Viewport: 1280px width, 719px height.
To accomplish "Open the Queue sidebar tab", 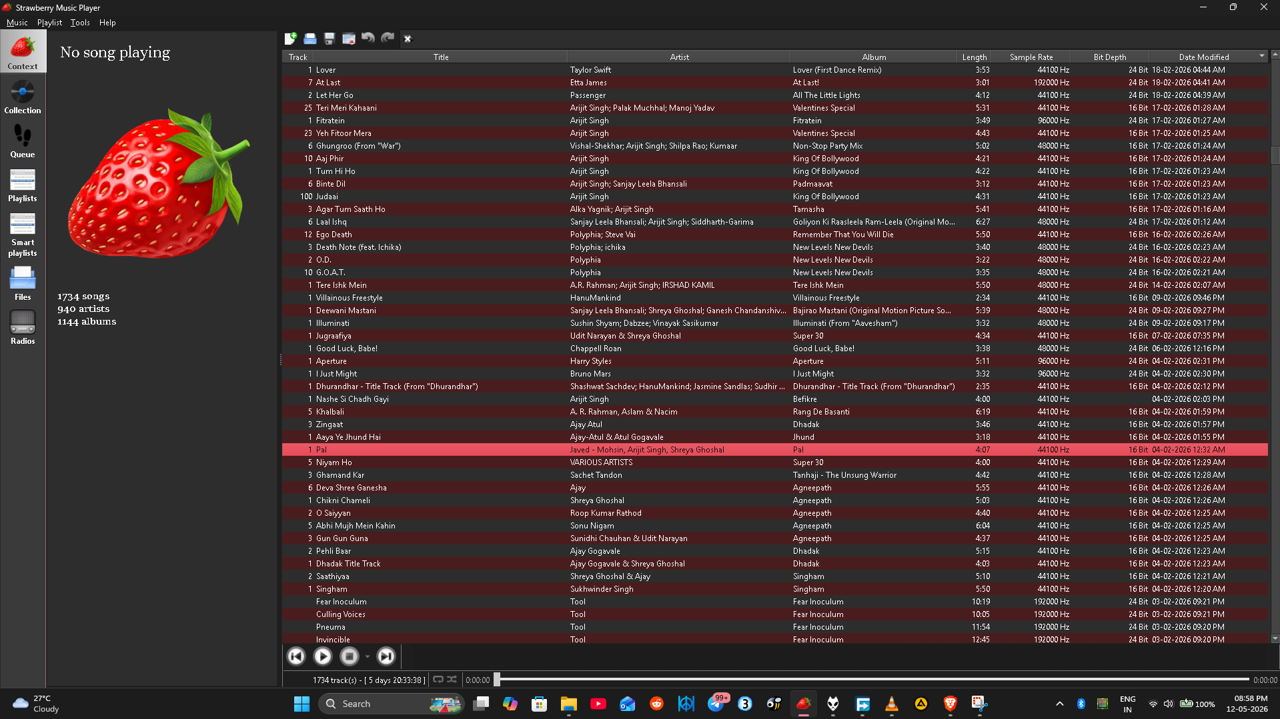I will pos(23,141).
